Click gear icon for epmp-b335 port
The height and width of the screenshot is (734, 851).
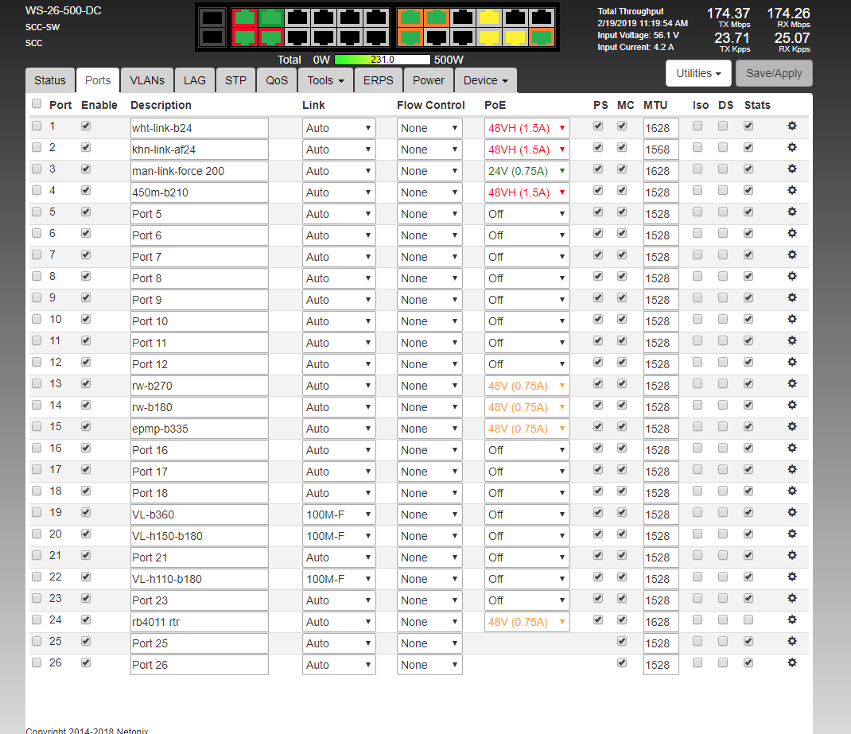791,426
